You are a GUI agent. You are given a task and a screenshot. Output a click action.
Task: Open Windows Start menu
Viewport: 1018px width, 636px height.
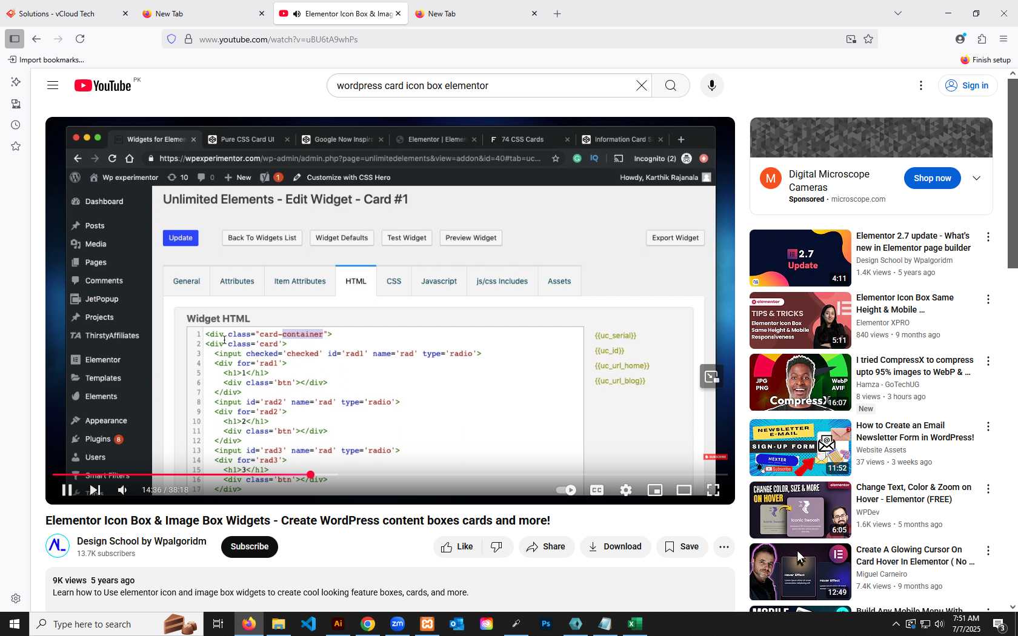click(15, 624)
